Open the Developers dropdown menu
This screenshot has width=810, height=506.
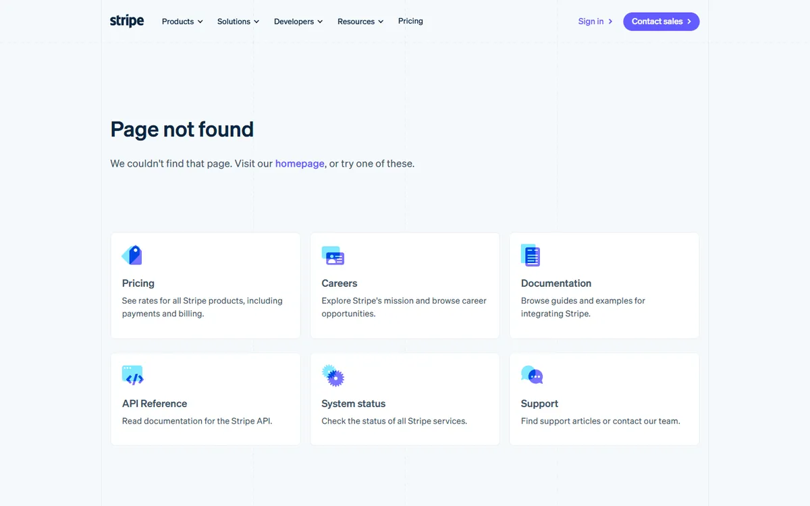[298, 22]
